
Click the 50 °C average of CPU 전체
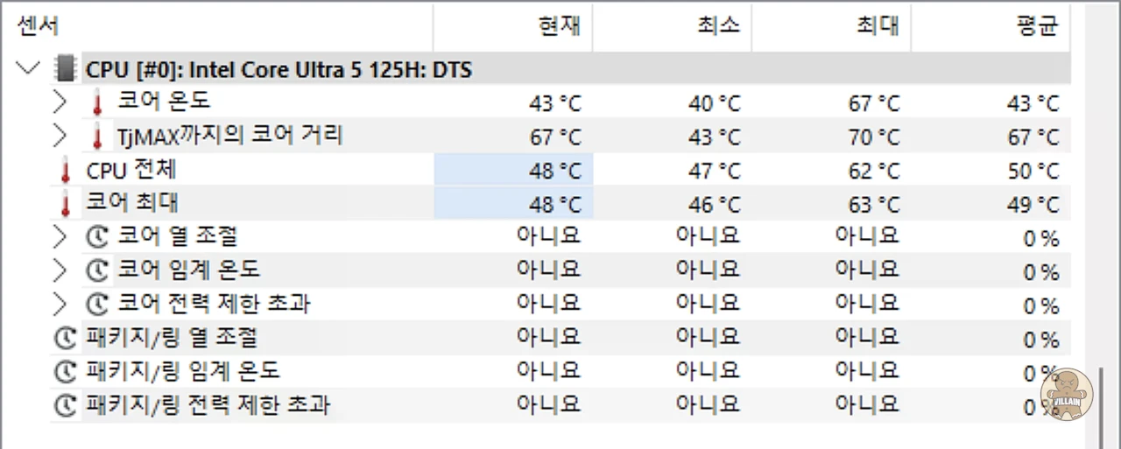[x=1033, y=171]
